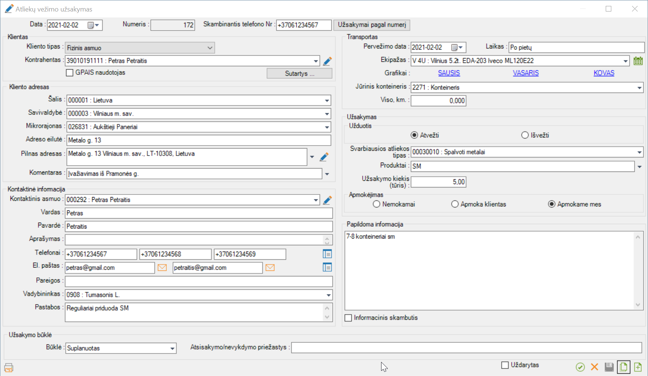Viewport: 648px width, 376px height.
Task: Tick the Uždarytas checkbox
Action: pyautogui.click(x=505, y=365)
